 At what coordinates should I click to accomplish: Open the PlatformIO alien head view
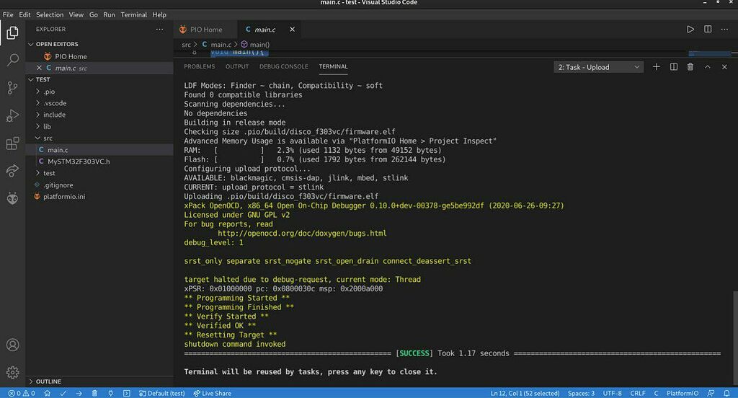coord(12,198)
